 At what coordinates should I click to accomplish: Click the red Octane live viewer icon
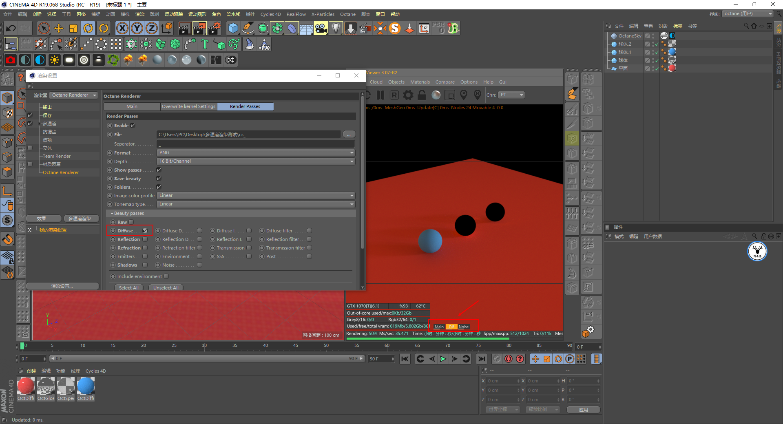[11, 60]
